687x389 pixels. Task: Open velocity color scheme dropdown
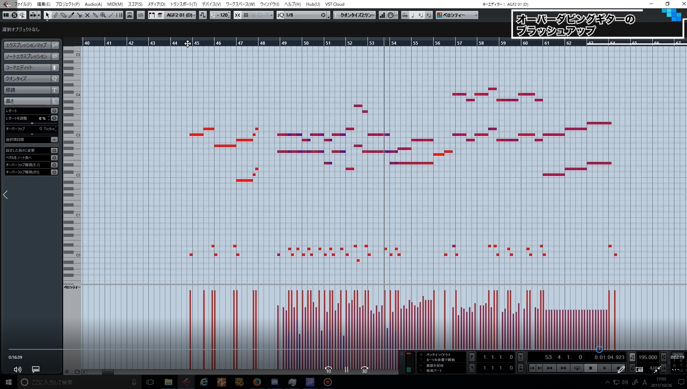(457, 15)
